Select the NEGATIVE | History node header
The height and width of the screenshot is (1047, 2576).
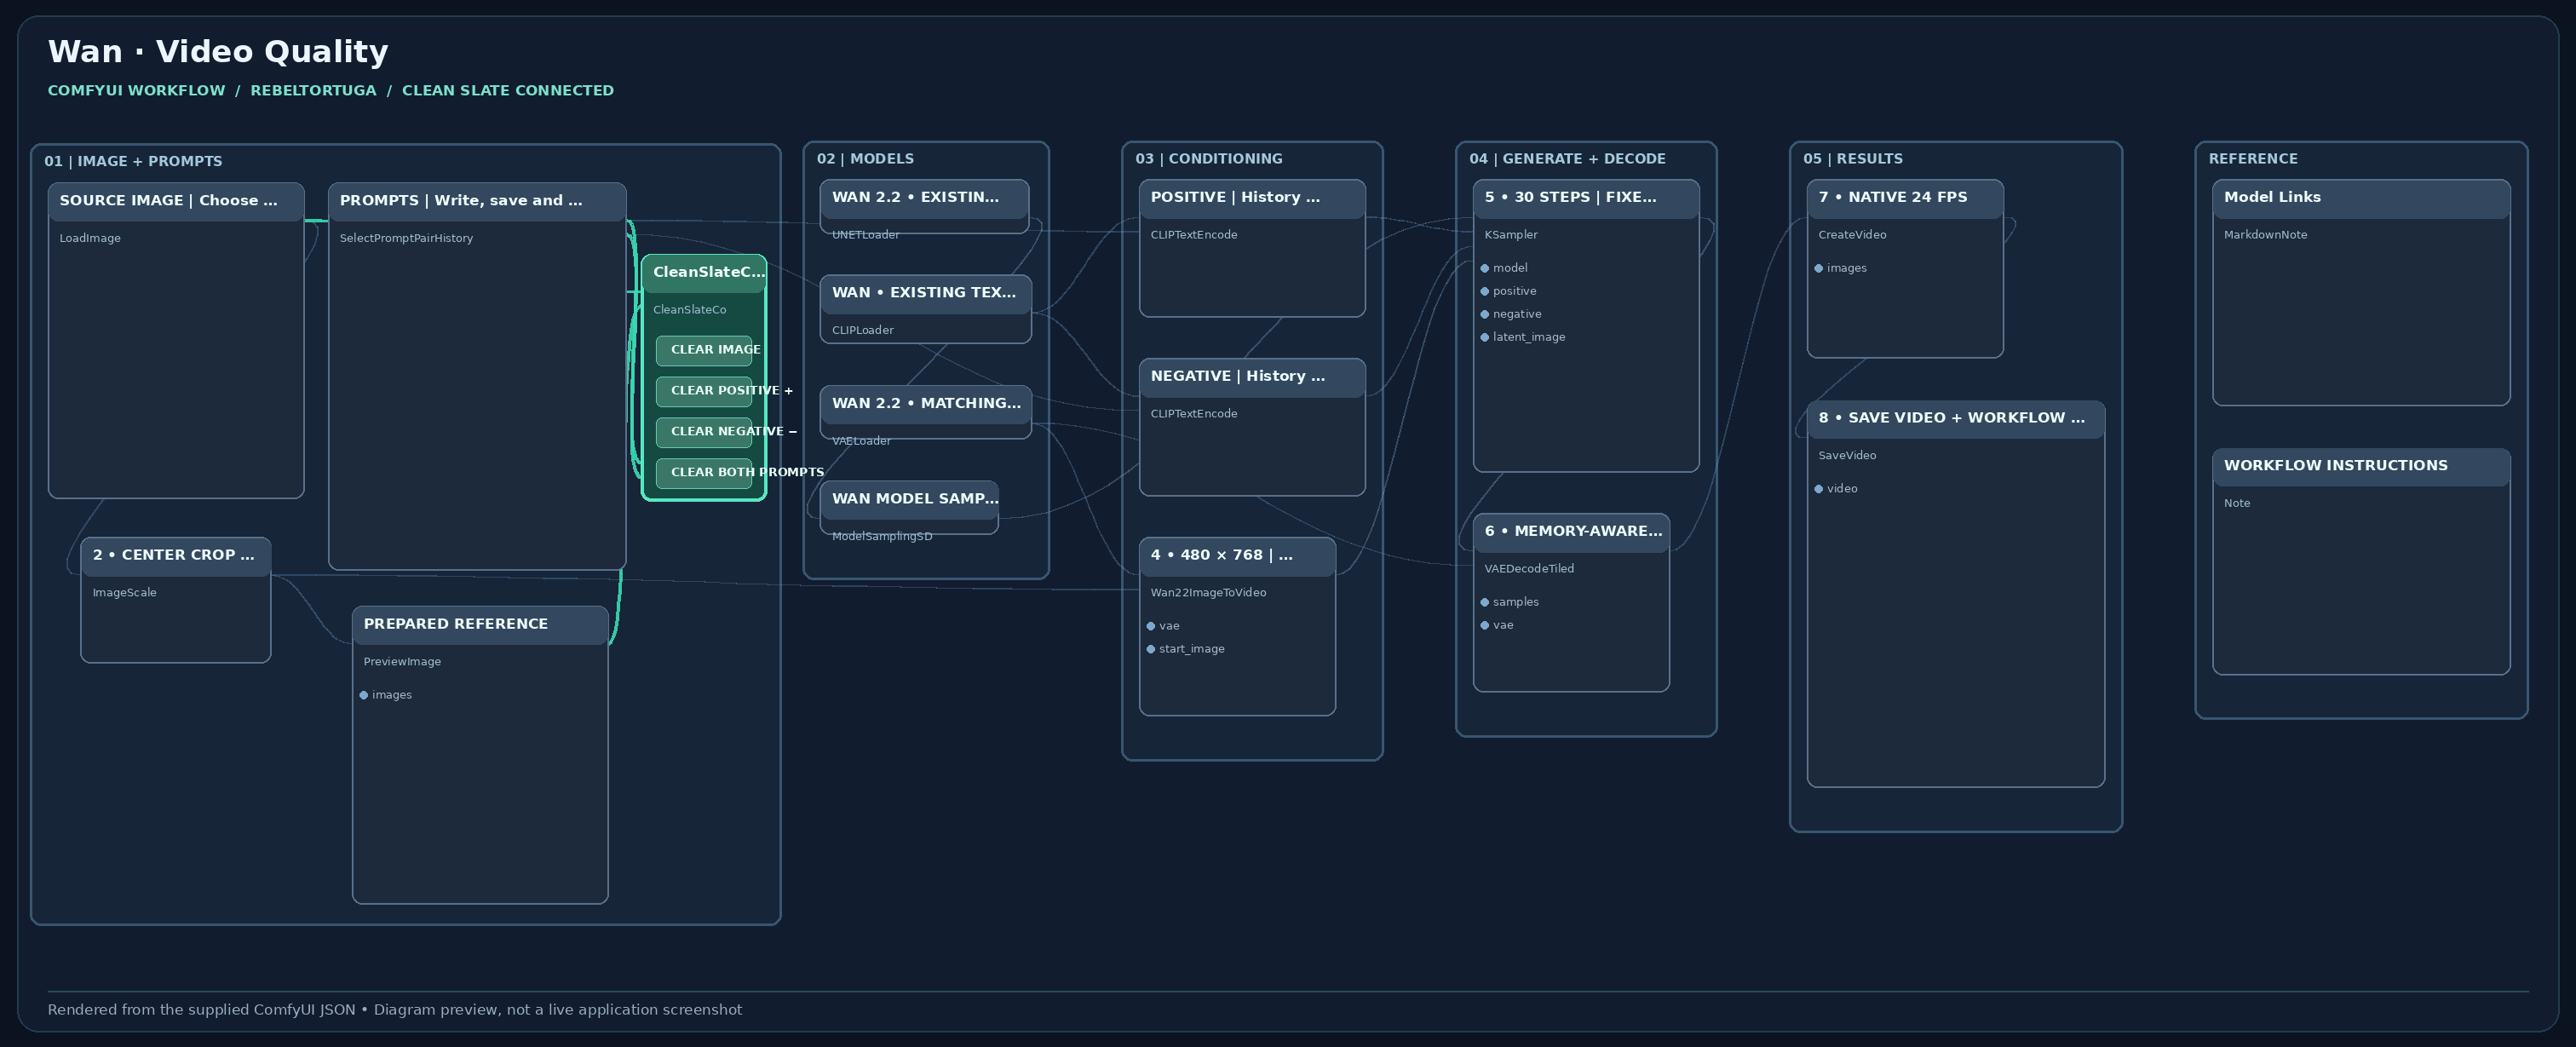[x=1252, y=377]
